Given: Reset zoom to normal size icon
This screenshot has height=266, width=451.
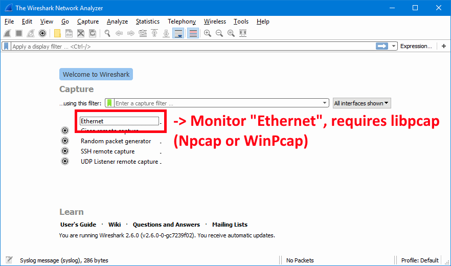Looking at the screenshot, I should [x=231, y=33].
